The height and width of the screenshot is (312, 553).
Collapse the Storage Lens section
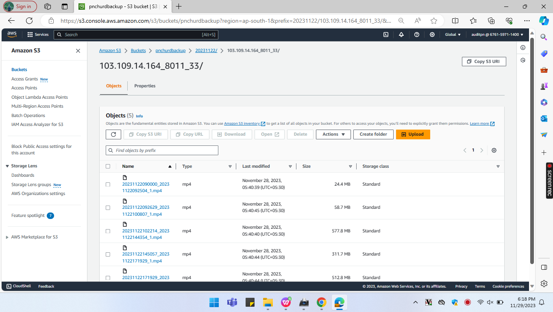pyautogui.click(x=7, y=166)
